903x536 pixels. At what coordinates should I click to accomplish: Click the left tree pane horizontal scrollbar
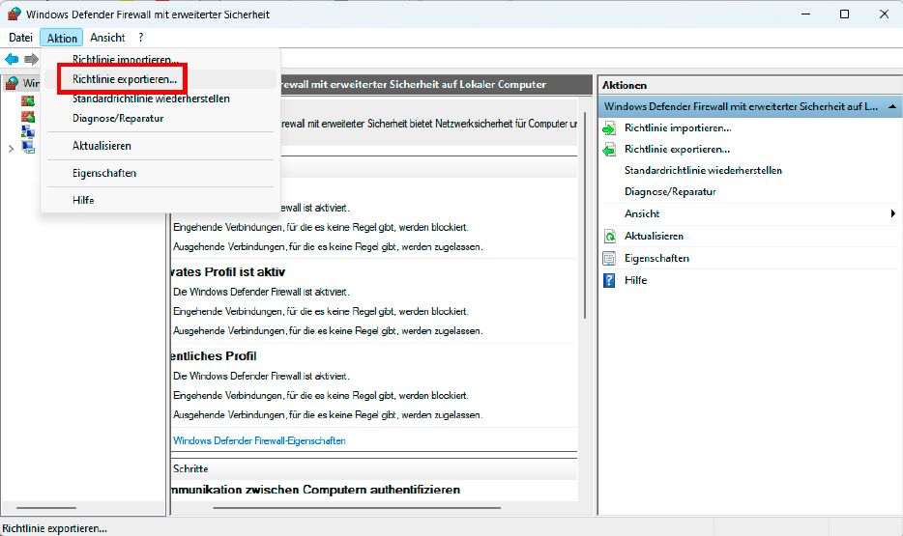coord(46,508)
